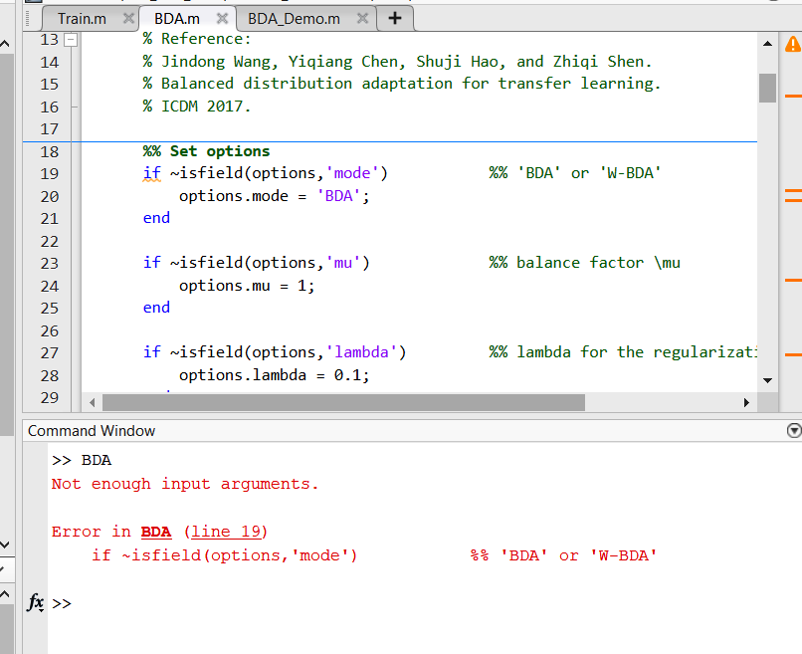Click the bold BDA error link
The height and width of the screenshot is (654, 802).
coord(155,532)
